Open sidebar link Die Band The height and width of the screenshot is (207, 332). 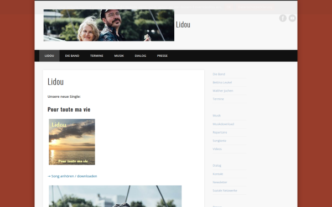pos(219,74)
